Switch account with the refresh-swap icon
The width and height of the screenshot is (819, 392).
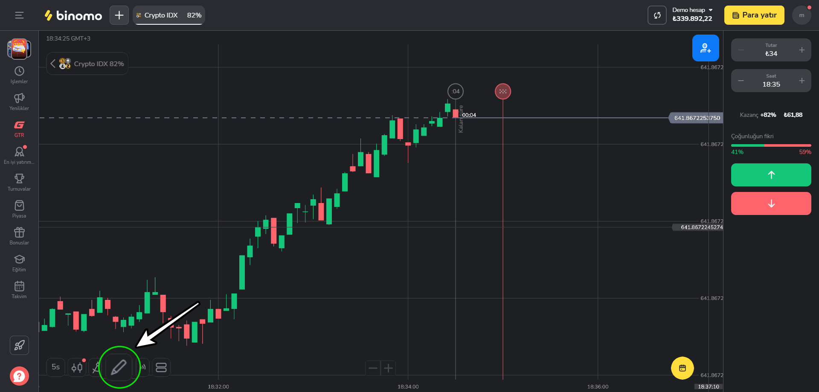(657, 15)
